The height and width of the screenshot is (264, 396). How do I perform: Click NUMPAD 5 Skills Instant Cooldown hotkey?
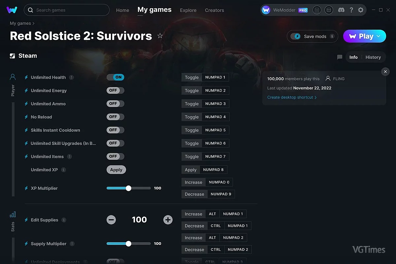tap(215, 130)
